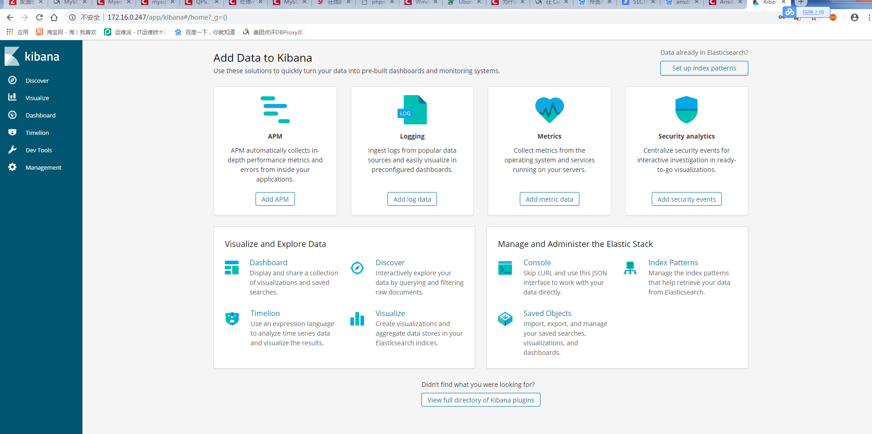Open the Index Patterns link
This screenshot has height=434, width=872.
coord(673,263)
